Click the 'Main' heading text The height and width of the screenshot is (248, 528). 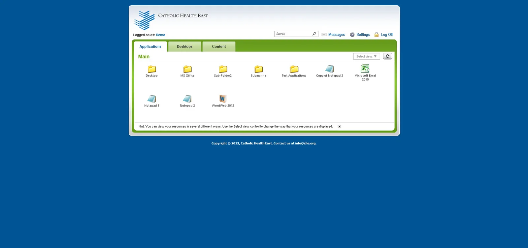(x=144, y=57)
